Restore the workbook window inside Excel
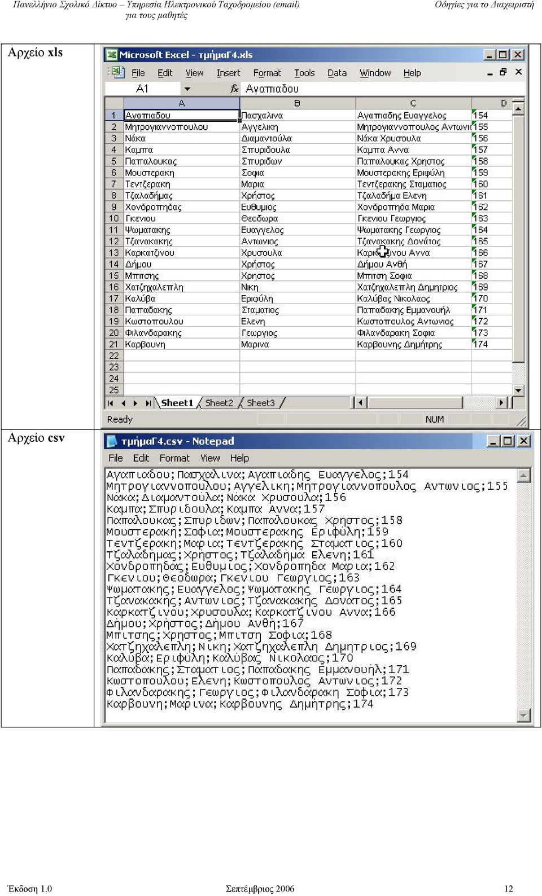Image resolution: width=542 pixels, height=896 pixels. [503, 72]
